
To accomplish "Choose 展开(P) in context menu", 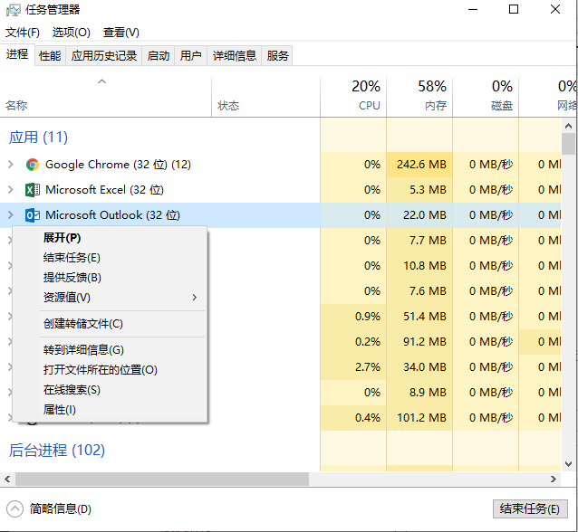I will pos(110,238).
